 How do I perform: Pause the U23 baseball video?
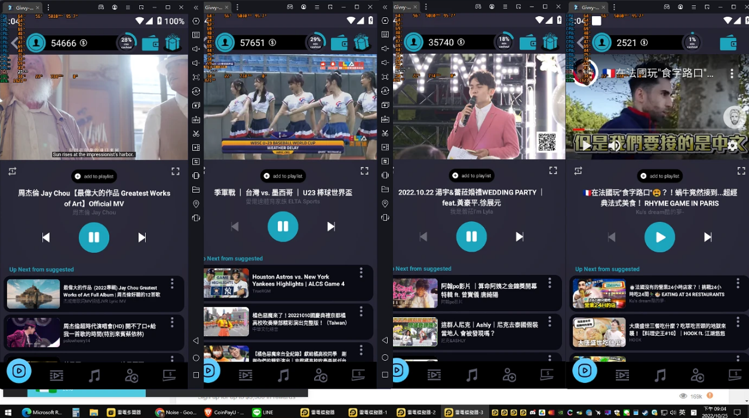point(283,227)
